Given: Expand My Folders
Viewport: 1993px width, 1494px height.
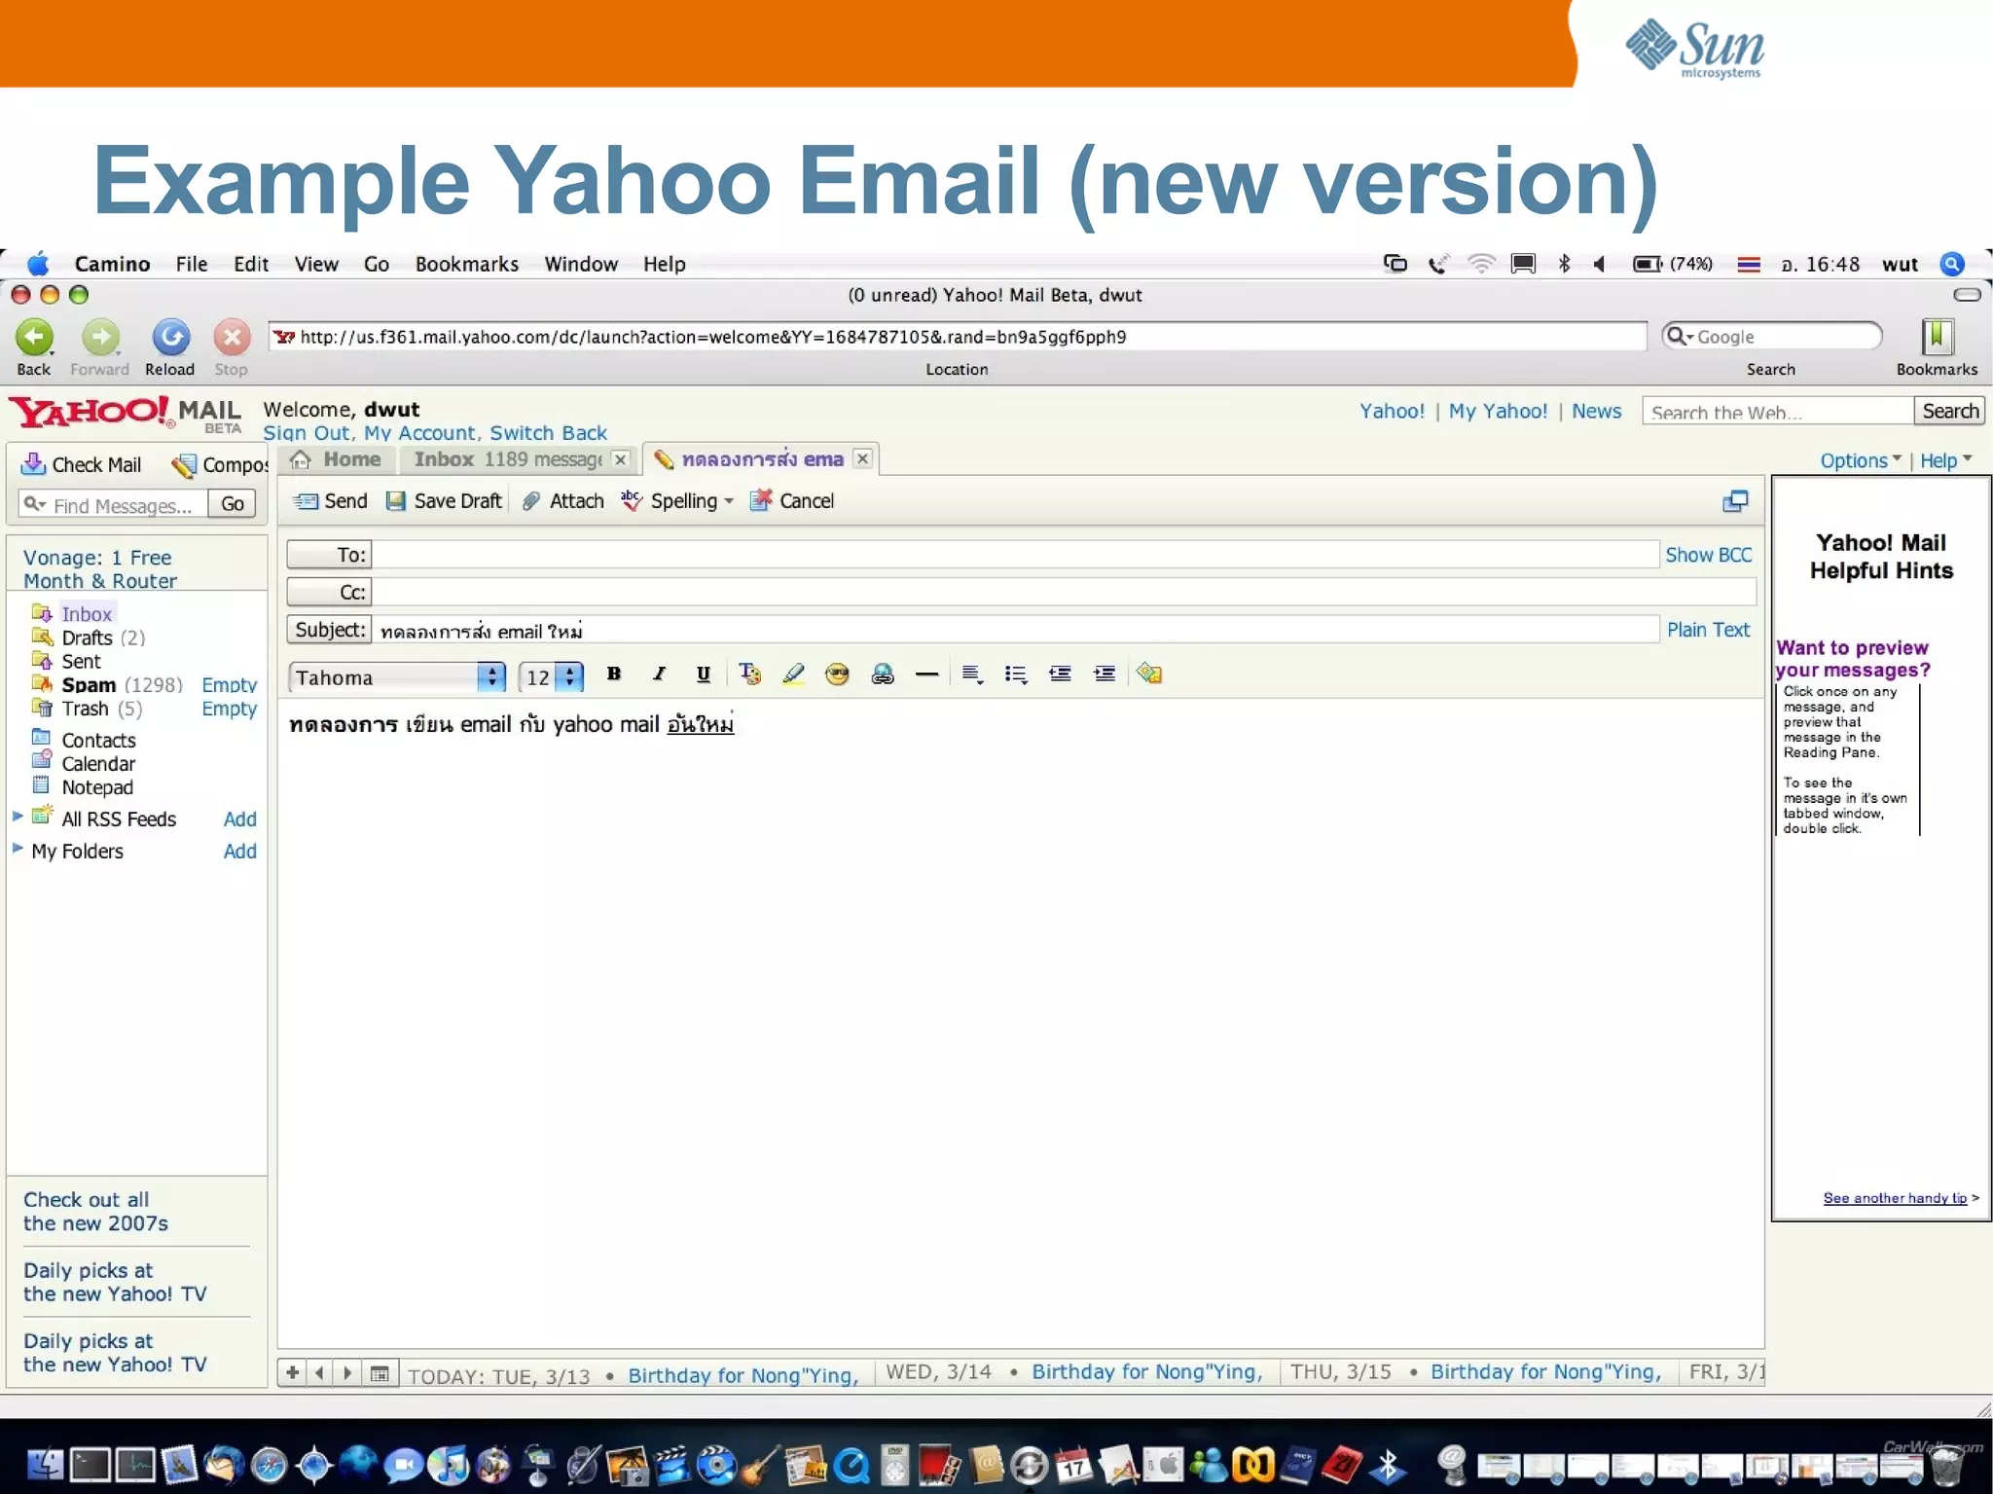Looking at the screenshot, I should 18,848.
